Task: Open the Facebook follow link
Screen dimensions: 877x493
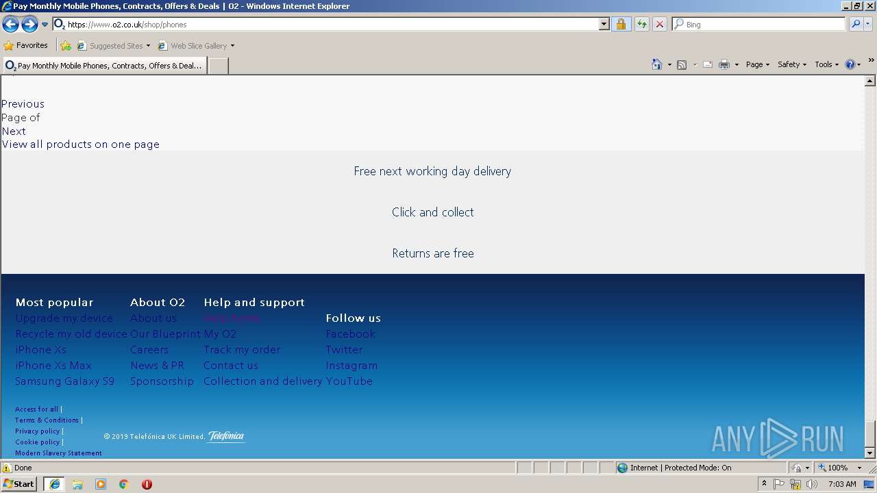Action: click(x=350, y=334)
